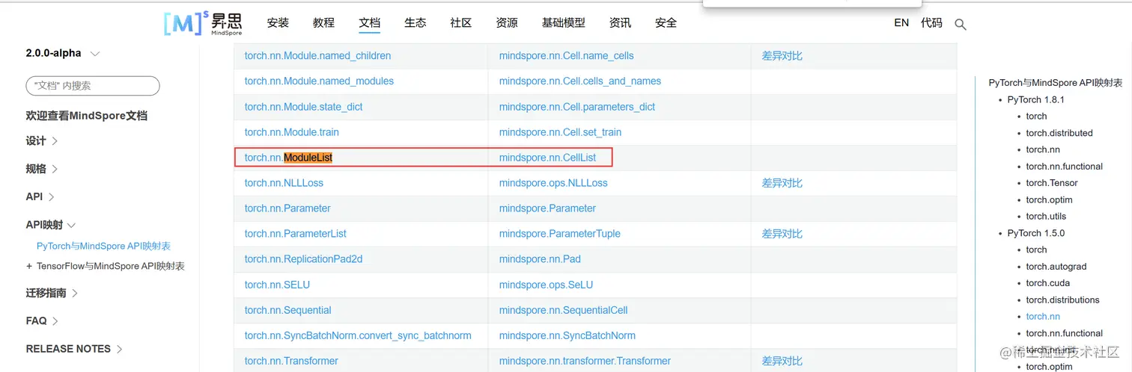The height and width of the screenshot is (372, 1132).
Task: Open mindspore.ParameterTuple link
Action: (x=560, y=234)
